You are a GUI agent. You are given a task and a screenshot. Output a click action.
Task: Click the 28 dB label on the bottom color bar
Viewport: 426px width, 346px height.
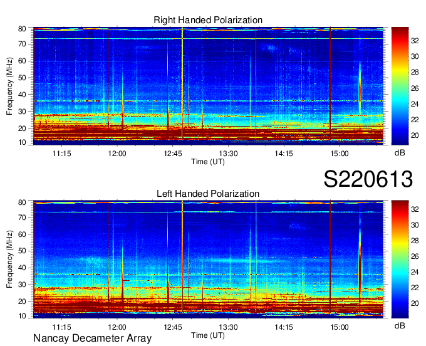tap(415, 241)
